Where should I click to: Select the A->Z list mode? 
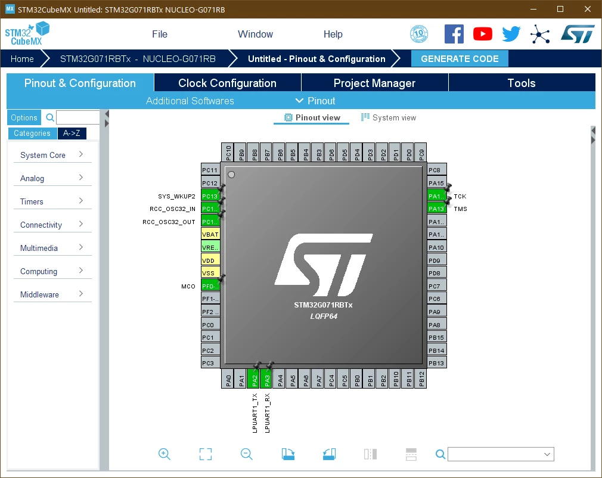[72, 134]
